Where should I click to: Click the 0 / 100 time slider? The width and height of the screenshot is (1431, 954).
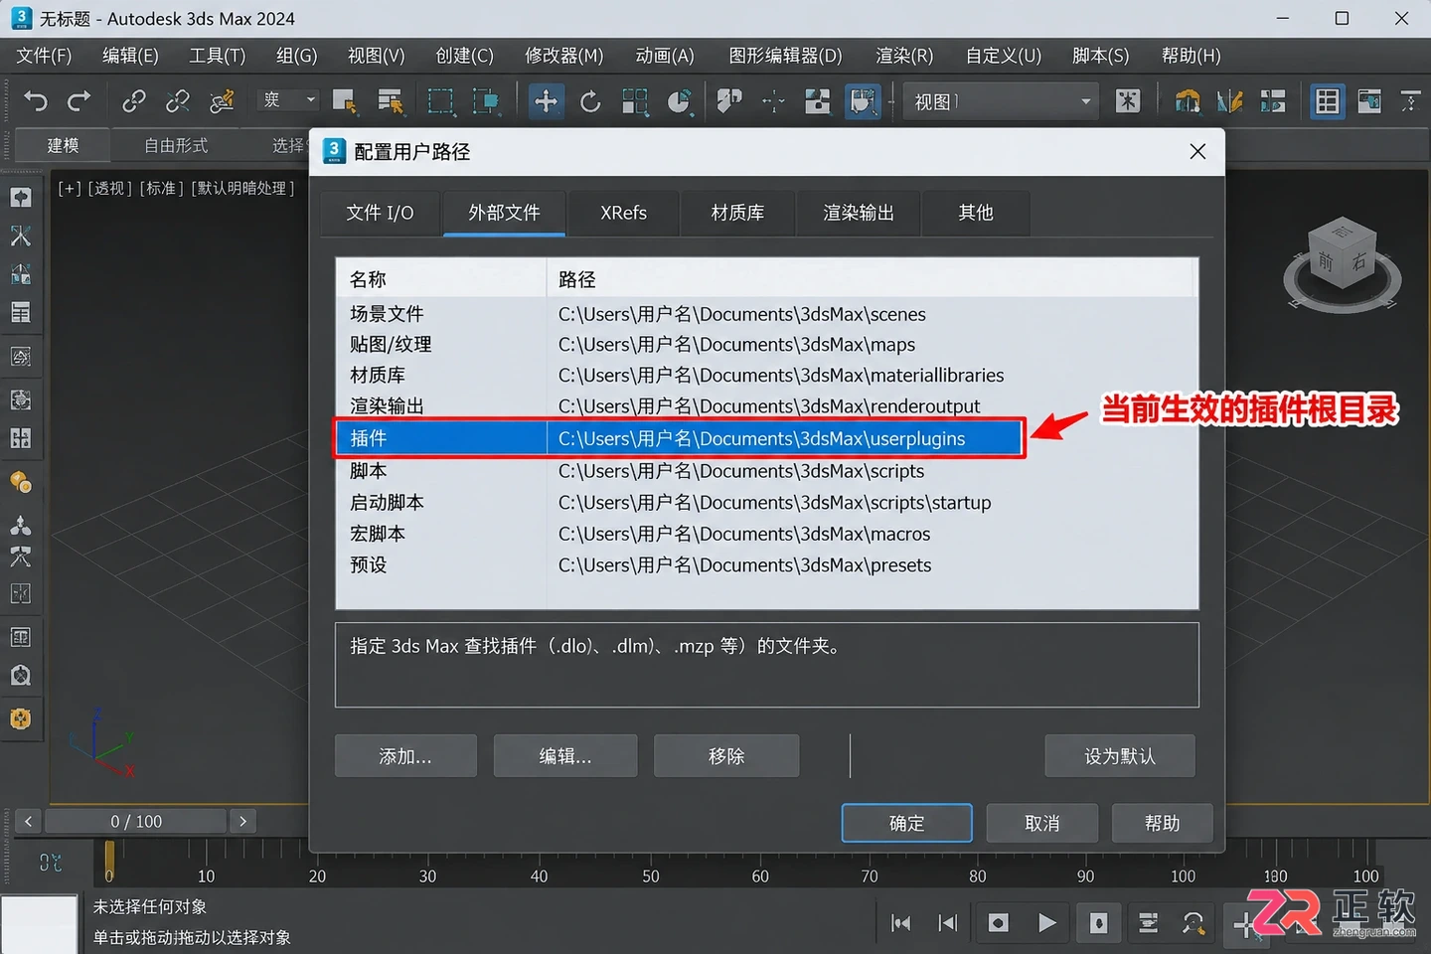point(136,821)
